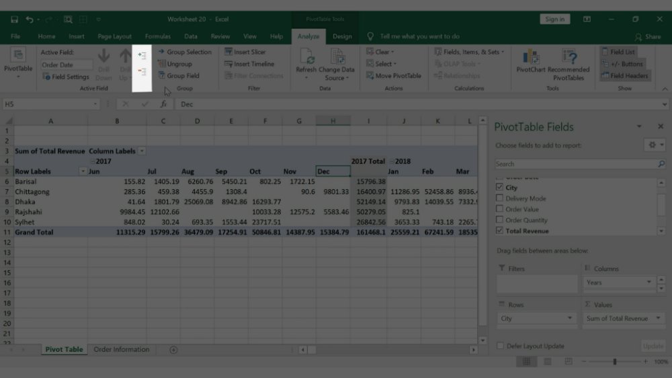Open Sum of Total Revenue dropdown
This screenshot has width=672, height=378.
pyautogui.click(x=659, y=318)
